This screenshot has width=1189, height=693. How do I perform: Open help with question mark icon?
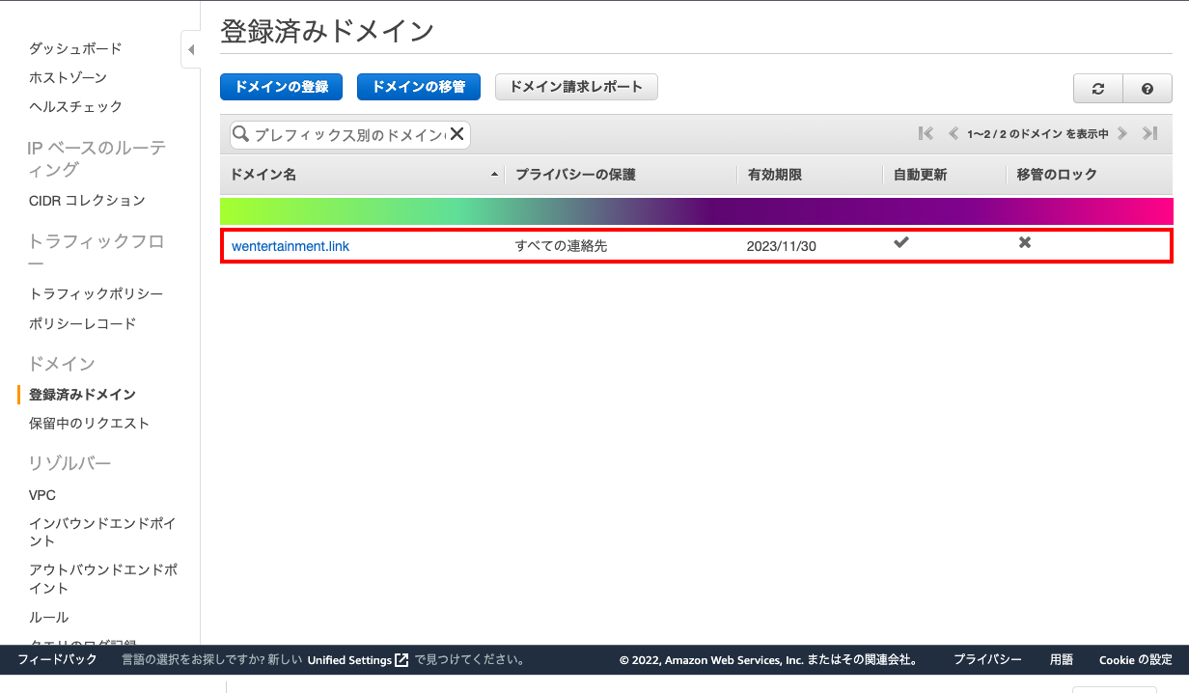[x=1148, y=88]
